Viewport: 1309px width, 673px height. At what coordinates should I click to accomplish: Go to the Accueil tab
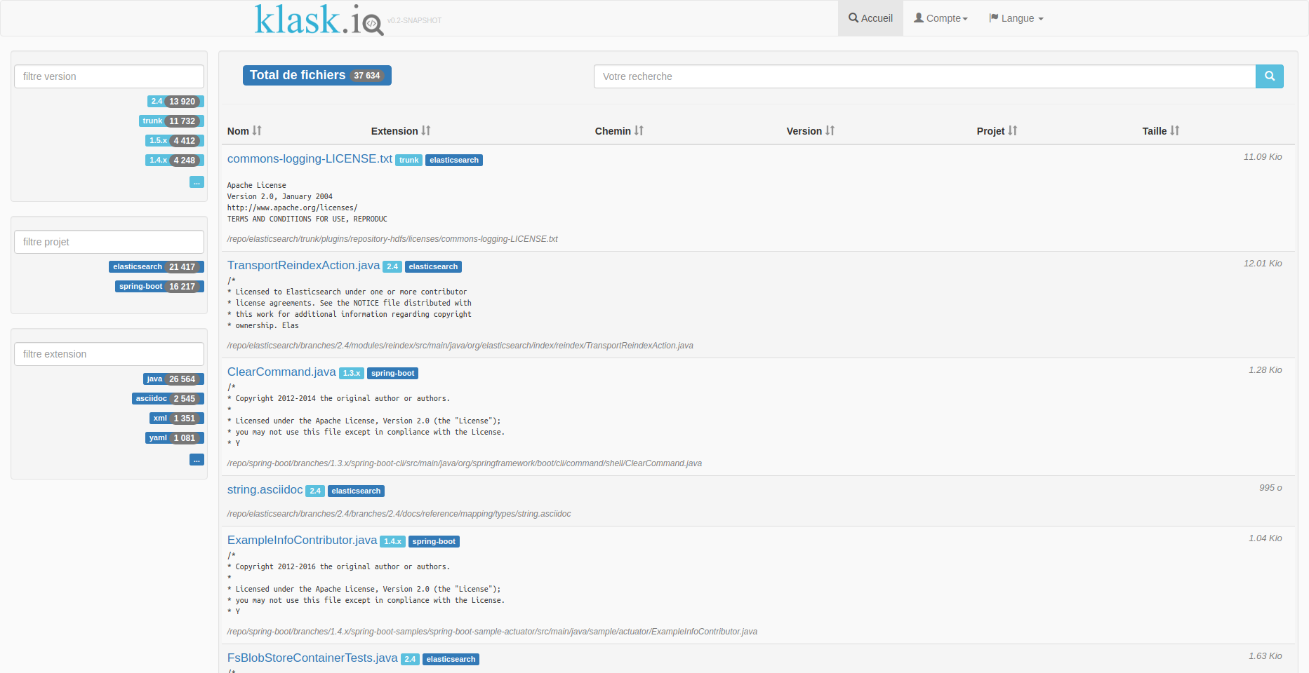[870, 18]
